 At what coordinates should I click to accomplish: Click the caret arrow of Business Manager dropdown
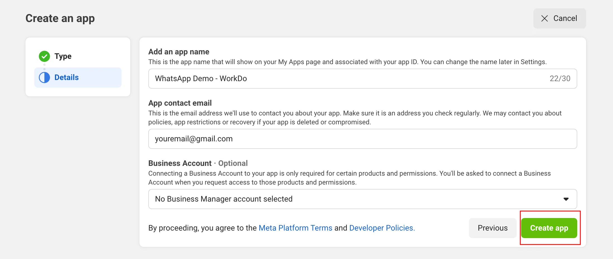point(566,199)
